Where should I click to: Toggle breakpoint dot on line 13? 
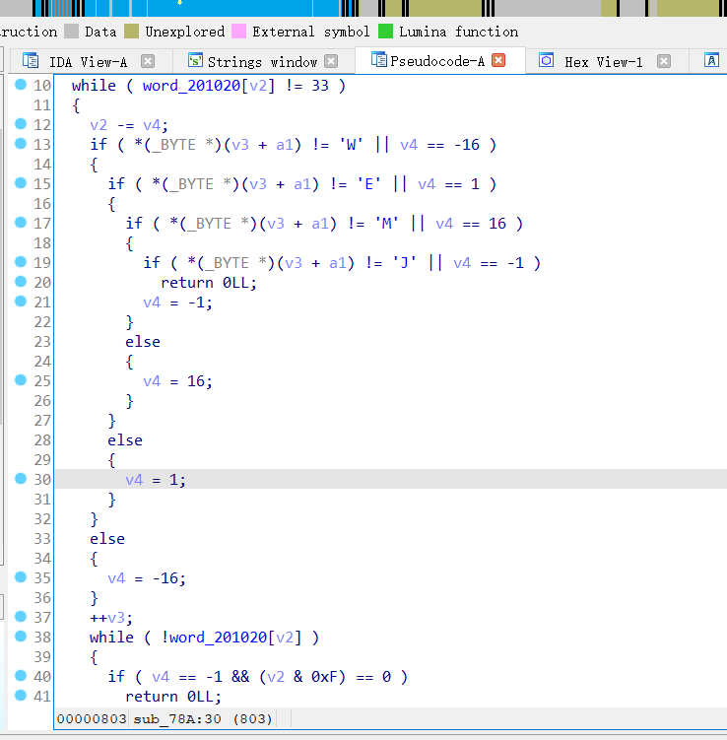pos(21,144)
